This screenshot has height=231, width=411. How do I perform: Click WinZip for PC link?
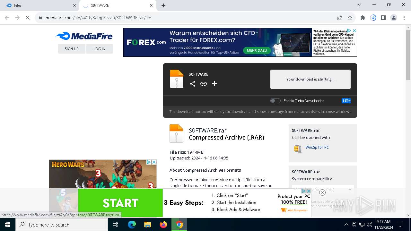[317, 147]
